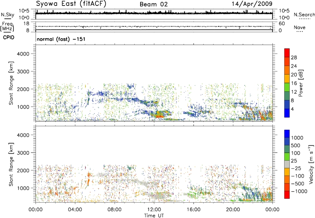Click the "Power [dB]" colorbar title
This screenshot has width=315, height=218.
click(300, 83)
